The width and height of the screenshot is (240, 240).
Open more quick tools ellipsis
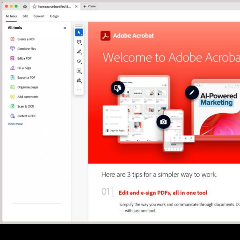pos(79,90)
